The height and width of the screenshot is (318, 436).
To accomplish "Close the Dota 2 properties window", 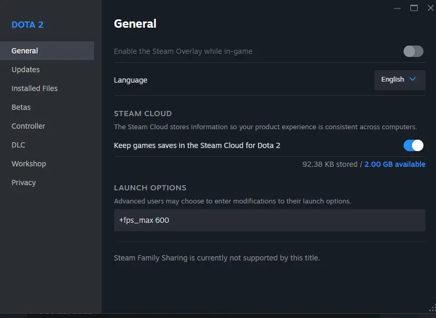I will click(x=430, y=8).
